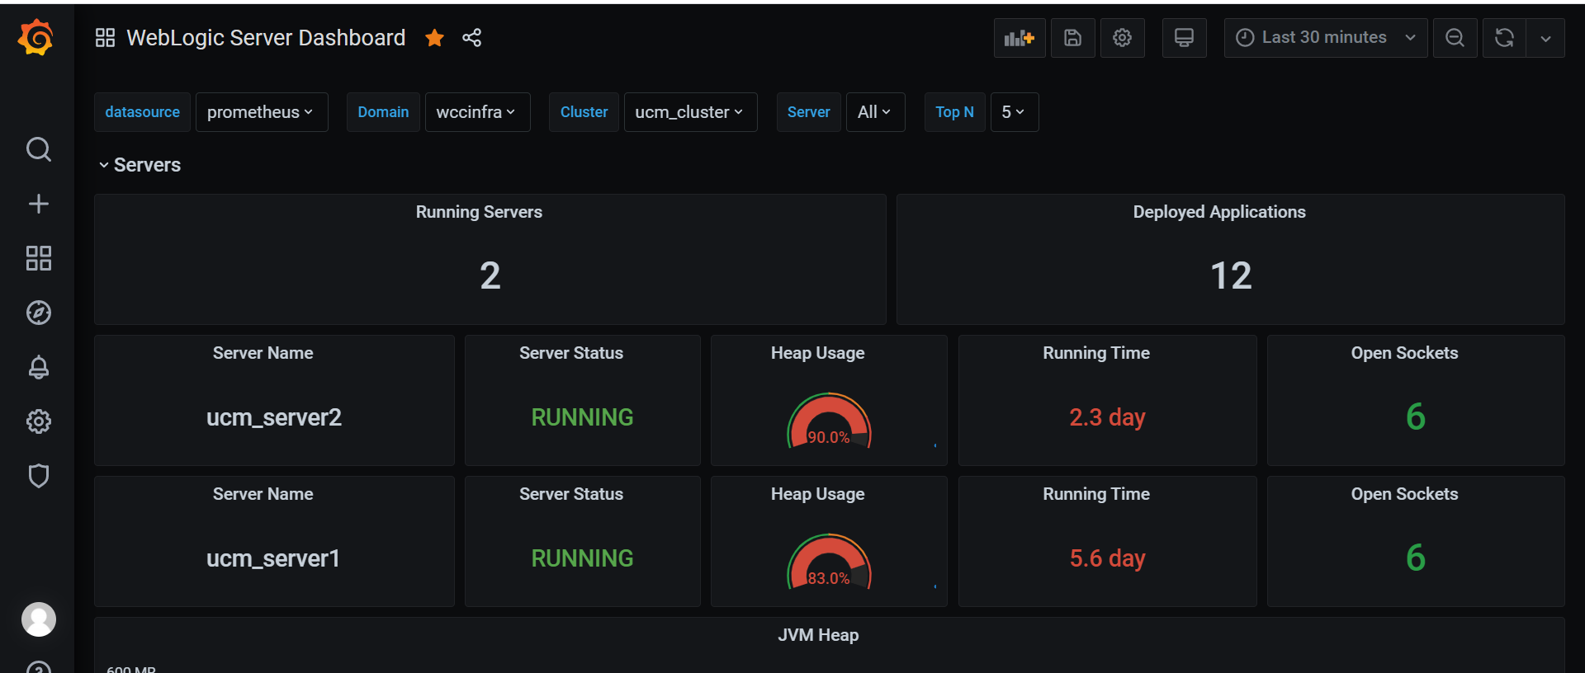
Task: Open the Server Admin shield icon
Action: click(x=38, y=476)
